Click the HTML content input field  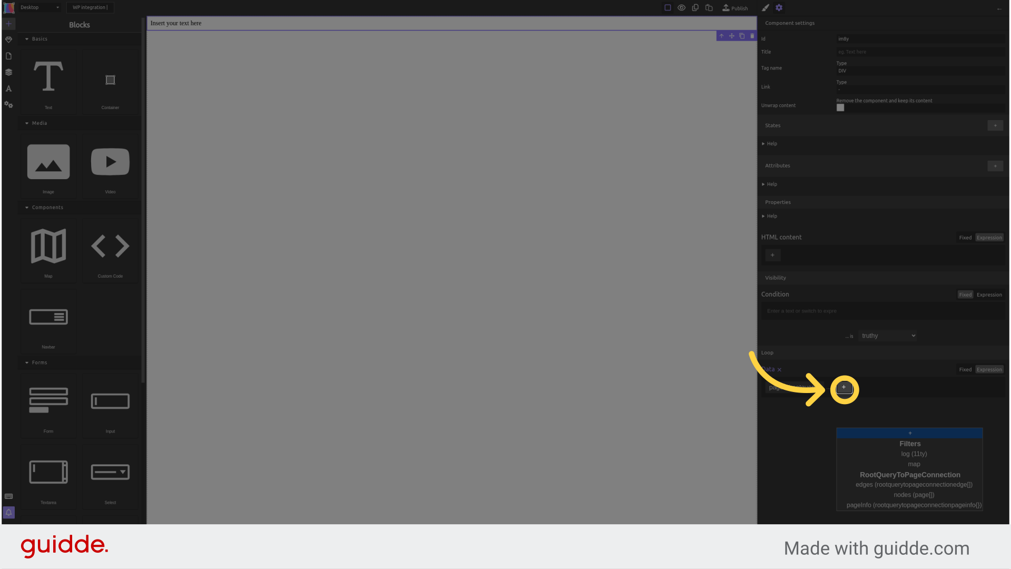click(882, 255)
